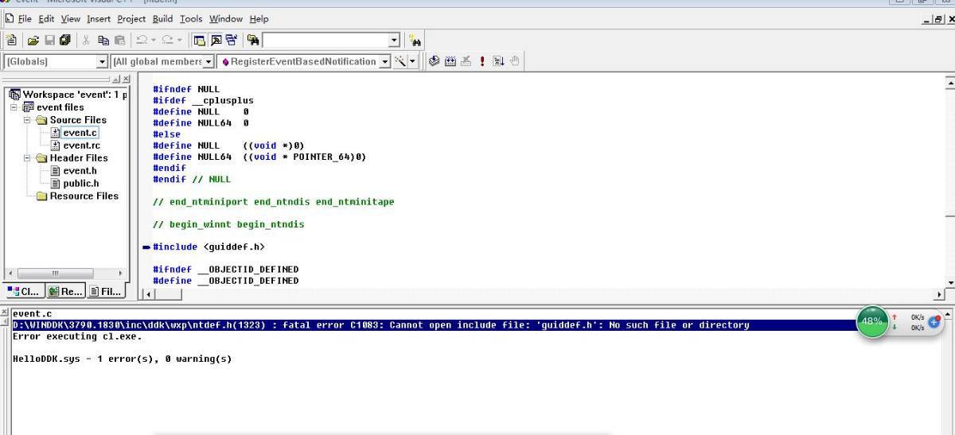This screenshot has width=955, height=435.
Task: Open the Edit menu
Action: tap(46, 18)
